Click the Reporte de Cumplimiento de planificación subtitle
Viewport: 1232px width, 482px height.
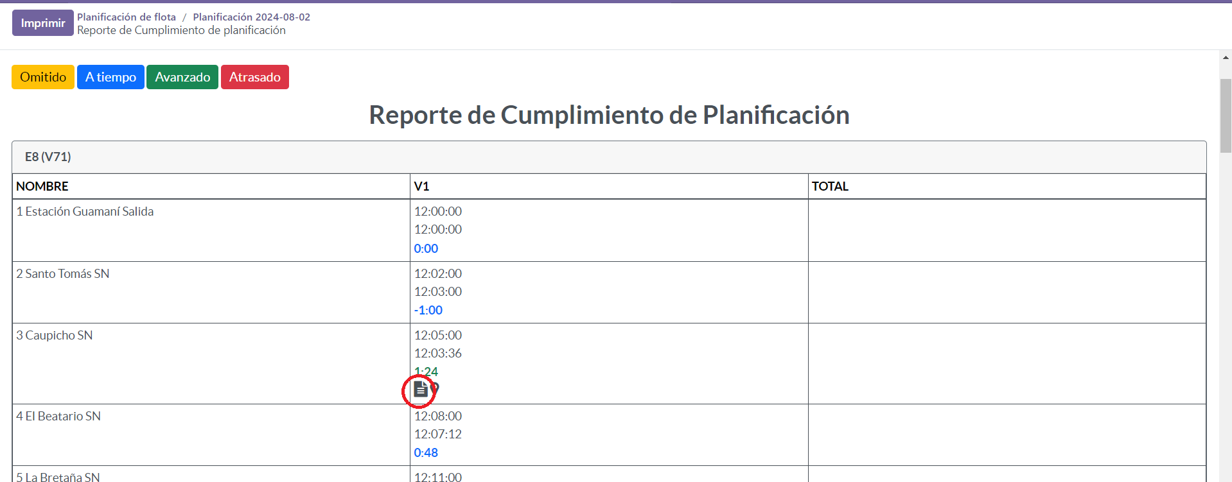(181, 30)
